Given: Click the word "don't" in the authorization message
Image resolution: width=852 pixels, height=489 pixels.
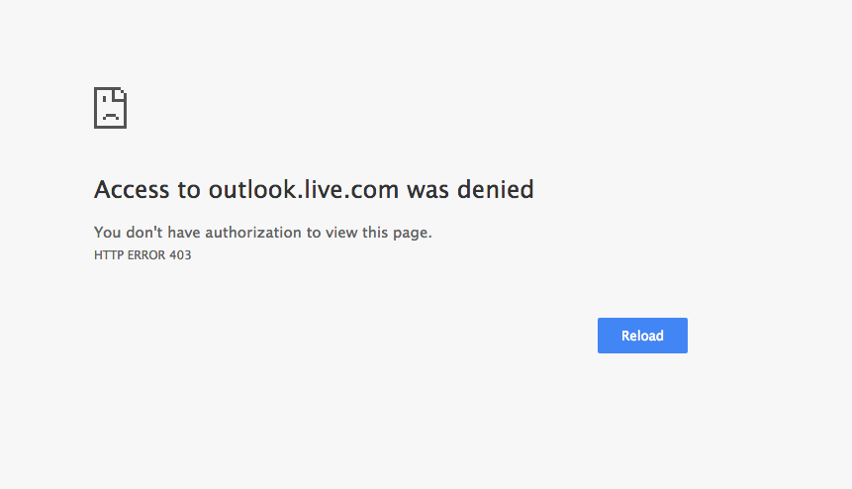Looking at the screenshot, I should click(144, 233).
